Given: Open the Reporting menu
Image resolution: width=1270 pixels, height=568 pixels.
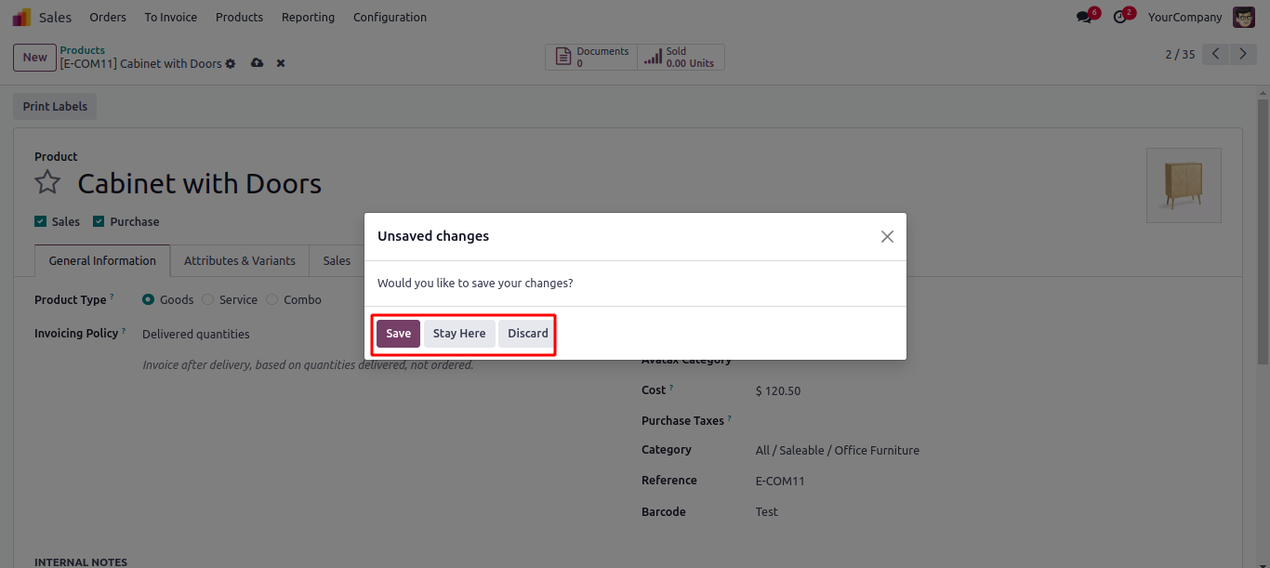Looking at the screenshot, I should (308, 17).
